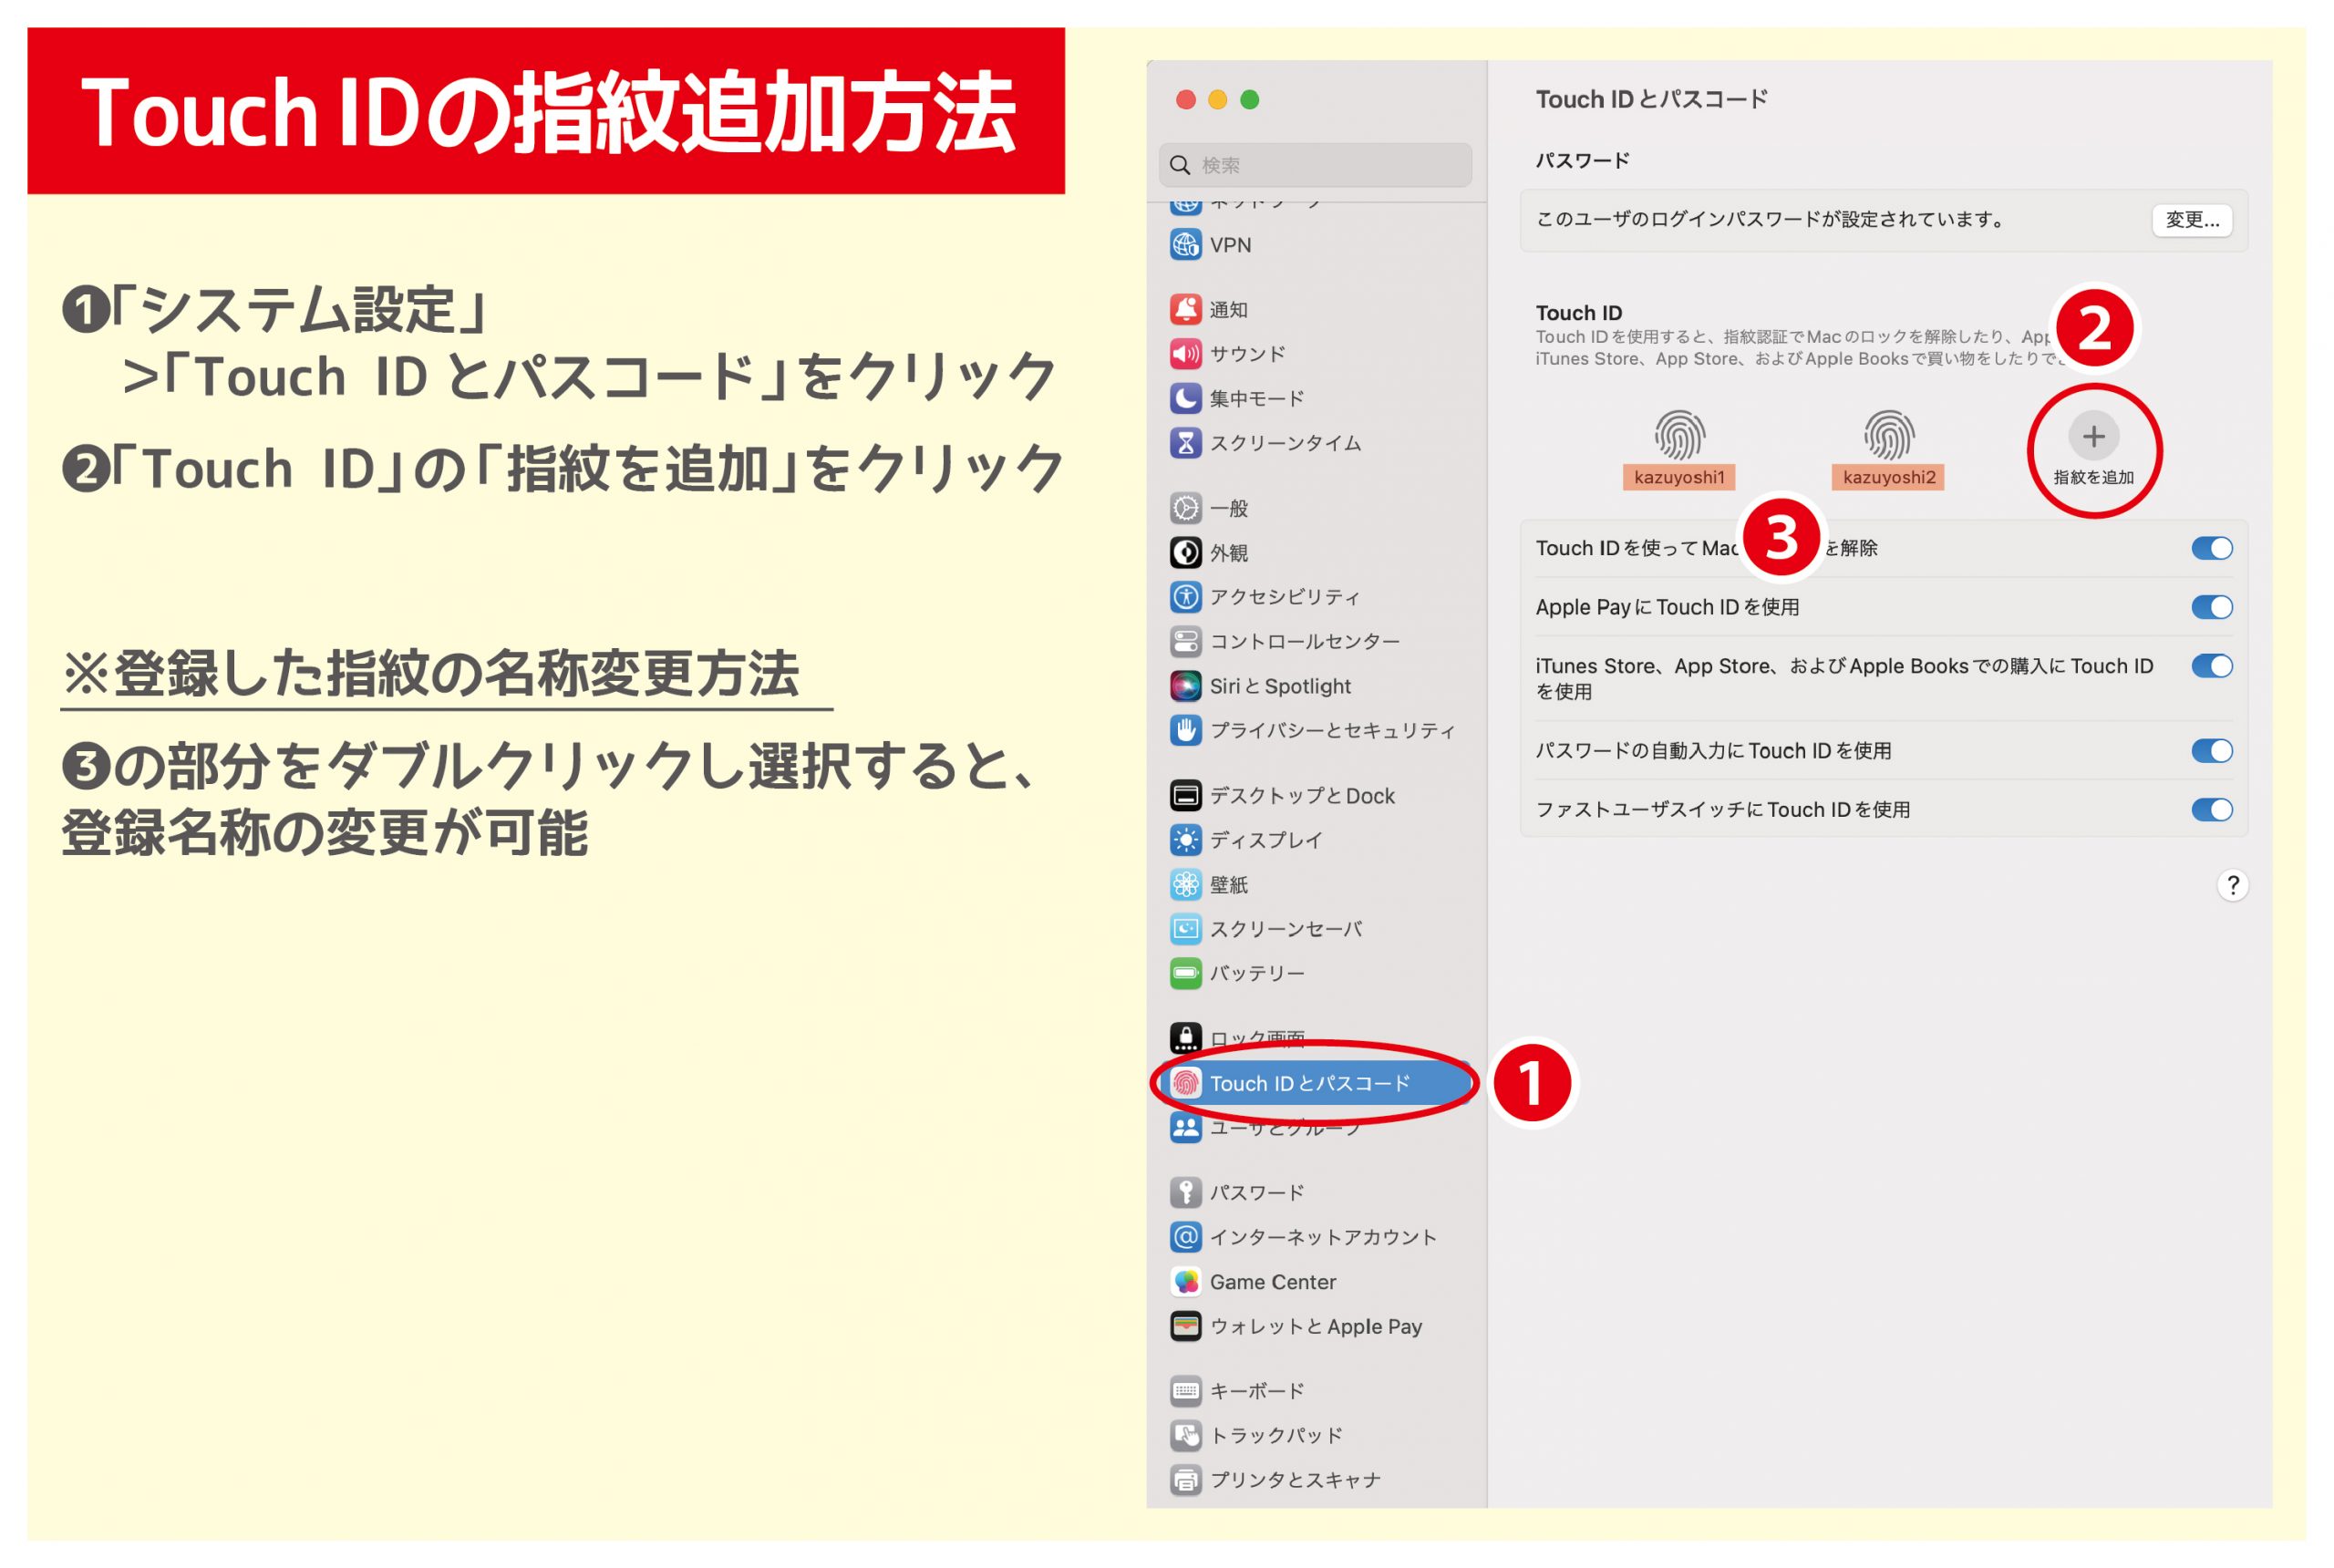Open the トラックパッド icon

pyautogui.click(x=1186, y=1435)
